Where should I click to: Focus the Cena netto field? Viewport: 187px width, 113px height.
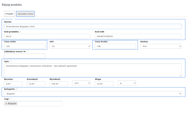point(25,46)
